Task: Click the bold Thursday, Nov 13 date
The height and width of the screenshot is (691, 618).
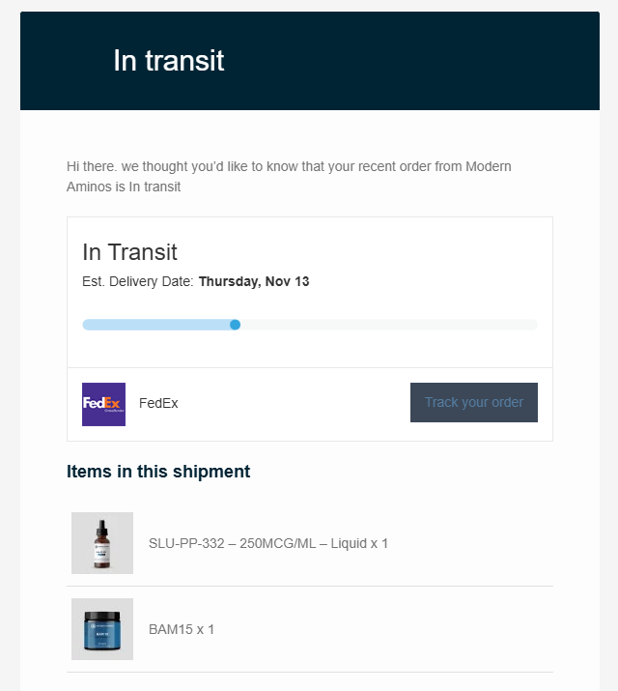Action: [x=254, y=282]
